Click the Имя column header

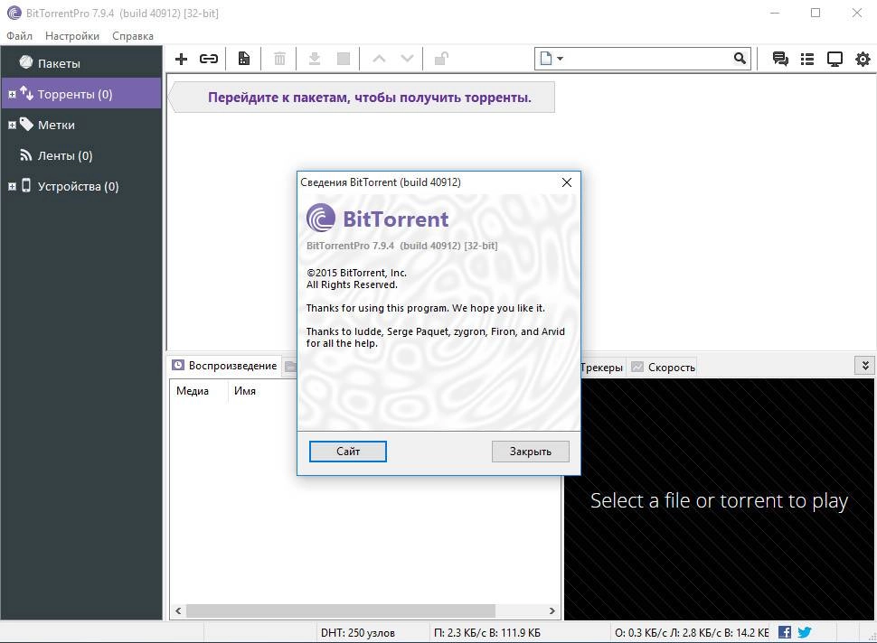245,391
